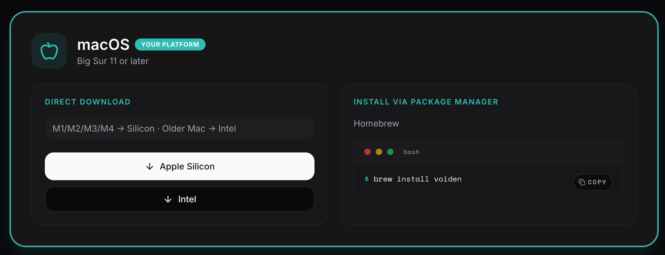Image resolution: width=665 pixels, height=255 pixels.
Task: Download the Apple Silicon build
Action: click(180, 166)
